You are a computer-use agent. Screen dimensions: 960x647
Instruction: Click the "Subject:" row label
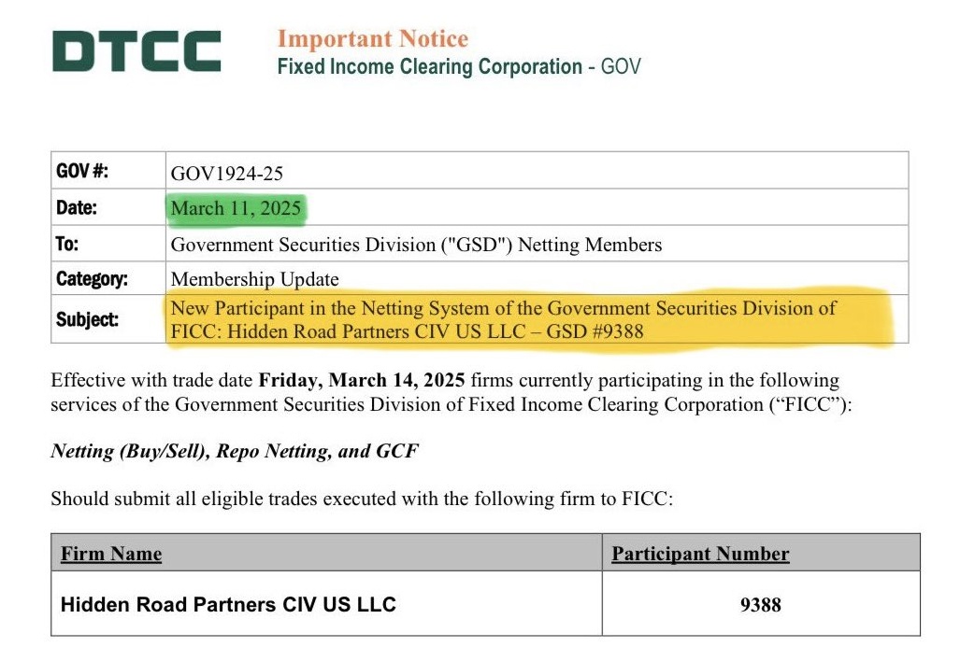pyautogui.click(x=87, y=319)
